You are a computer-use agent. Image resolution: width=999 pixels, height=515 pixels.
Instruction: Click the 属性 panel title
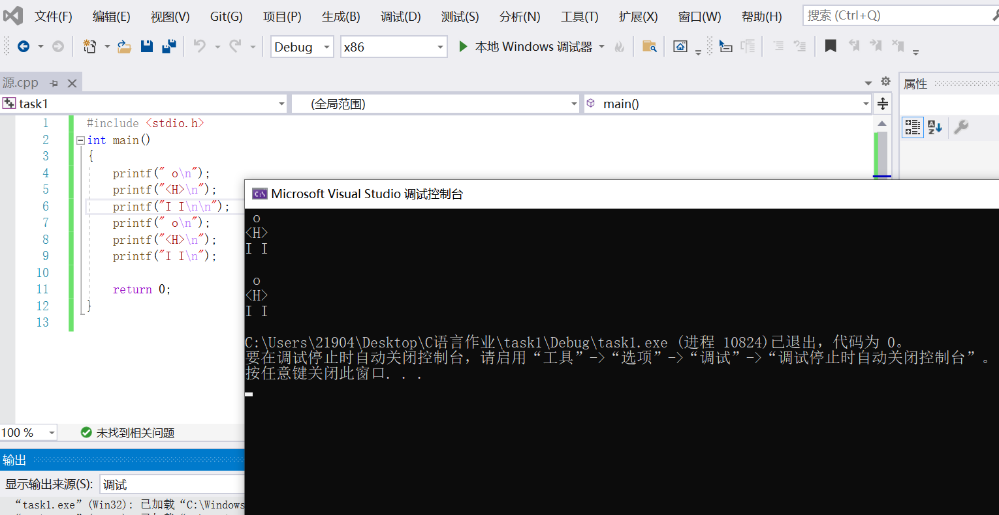click(915, 83)
